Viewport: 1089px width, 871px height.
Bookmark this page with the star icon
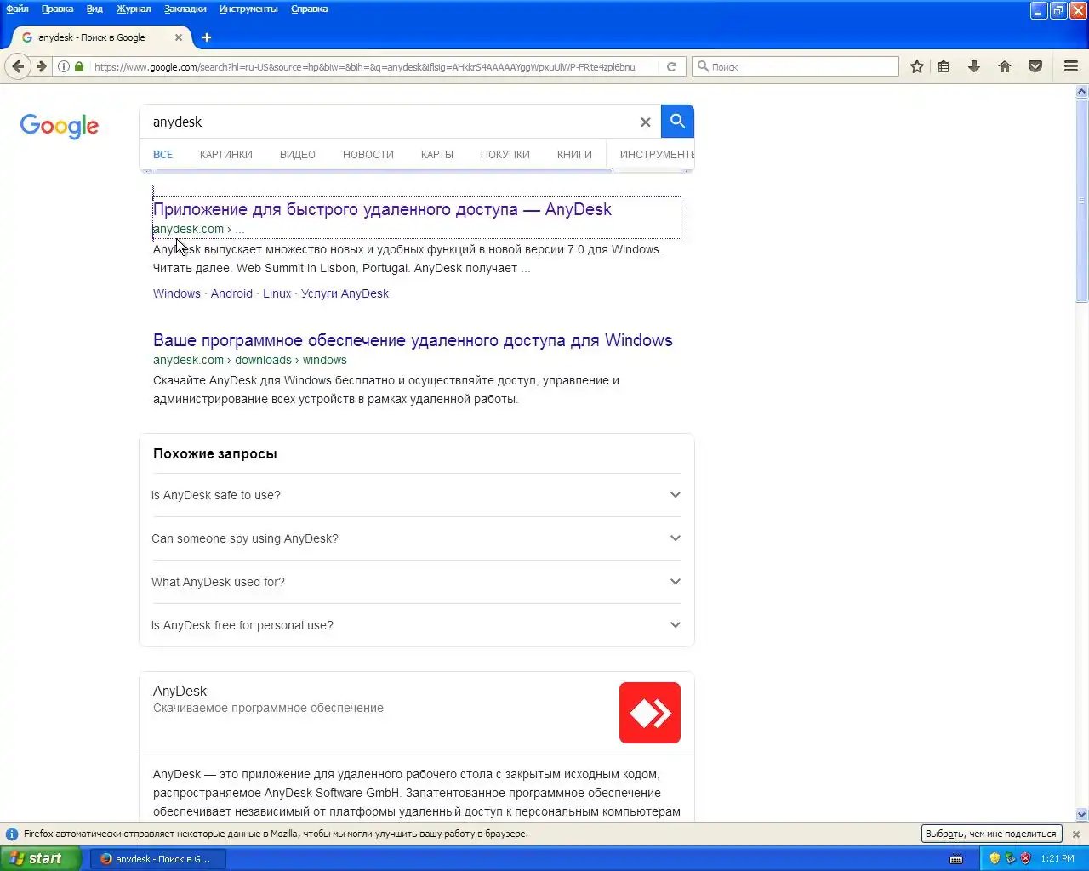point(917,66)
